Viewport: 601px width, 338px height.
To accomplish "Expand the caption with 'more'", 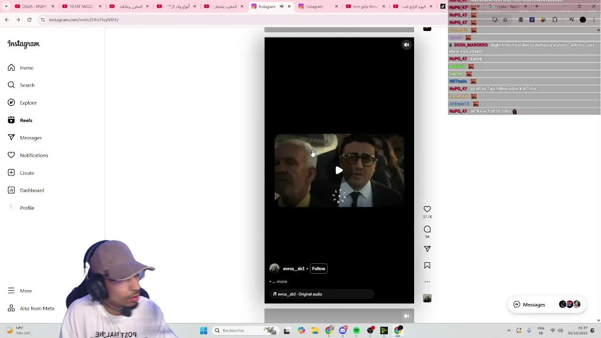I will click(x=282, y=282).
